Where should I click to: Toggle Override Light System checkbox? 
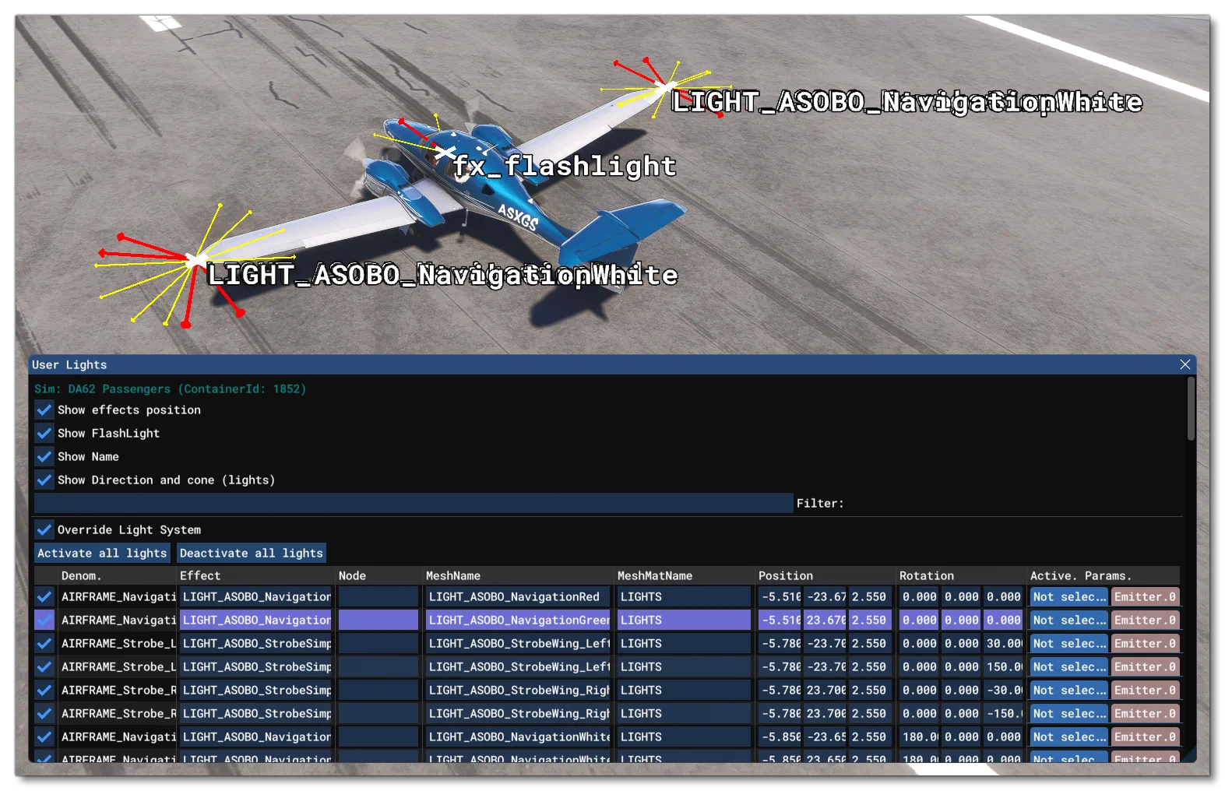coord(44,529)
